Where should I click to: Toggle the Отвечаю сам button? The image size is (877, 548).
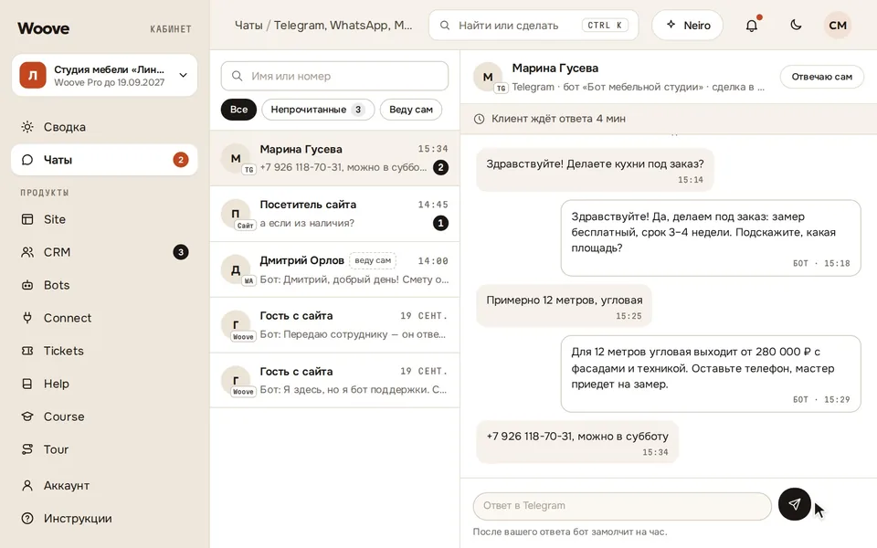(x=821, y=77)
